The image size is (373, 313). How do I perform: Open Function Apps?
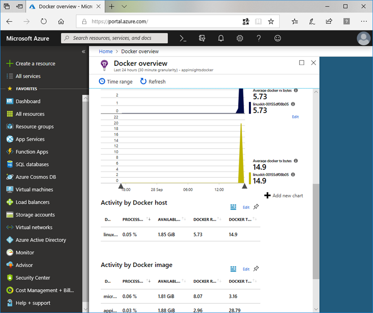point(28,152)
